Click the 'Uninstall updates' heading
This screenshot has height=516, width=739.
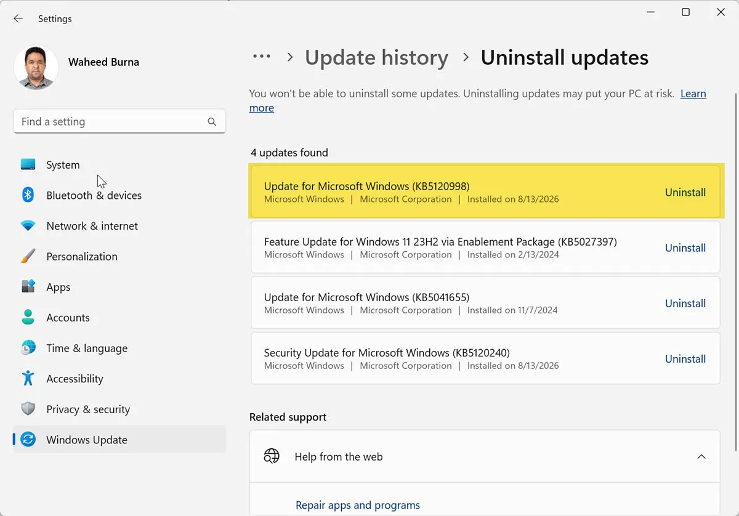(x=565, y=57)
